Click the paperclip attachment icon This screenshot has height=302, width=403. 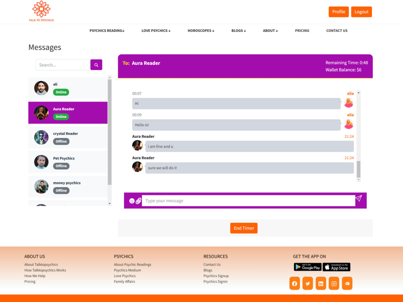pyautogui.click(x=139, y=201)
